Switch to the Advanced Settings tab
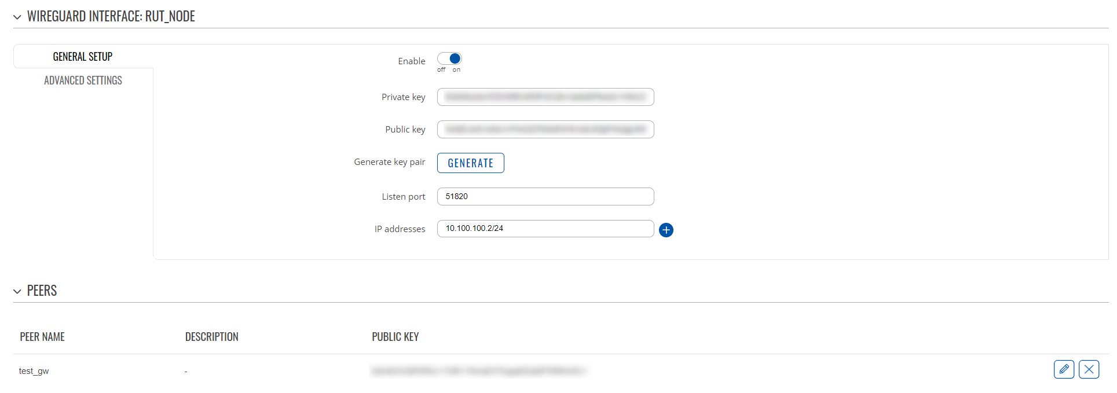This screenshot has height=393, width=1117. 83,80
